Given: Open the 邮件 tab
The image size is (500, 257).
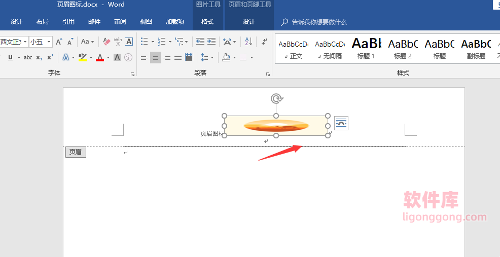Looking at the screenshot, I should 94,22.
